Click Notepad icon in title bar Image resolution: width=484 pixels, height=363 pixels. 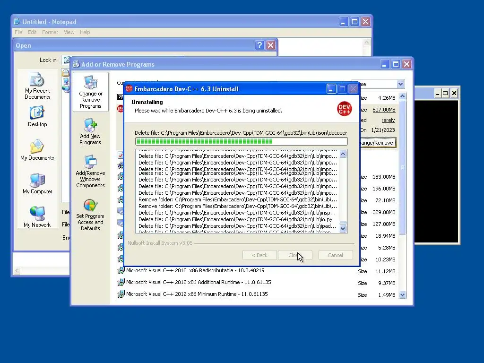[x=17, y=22]
